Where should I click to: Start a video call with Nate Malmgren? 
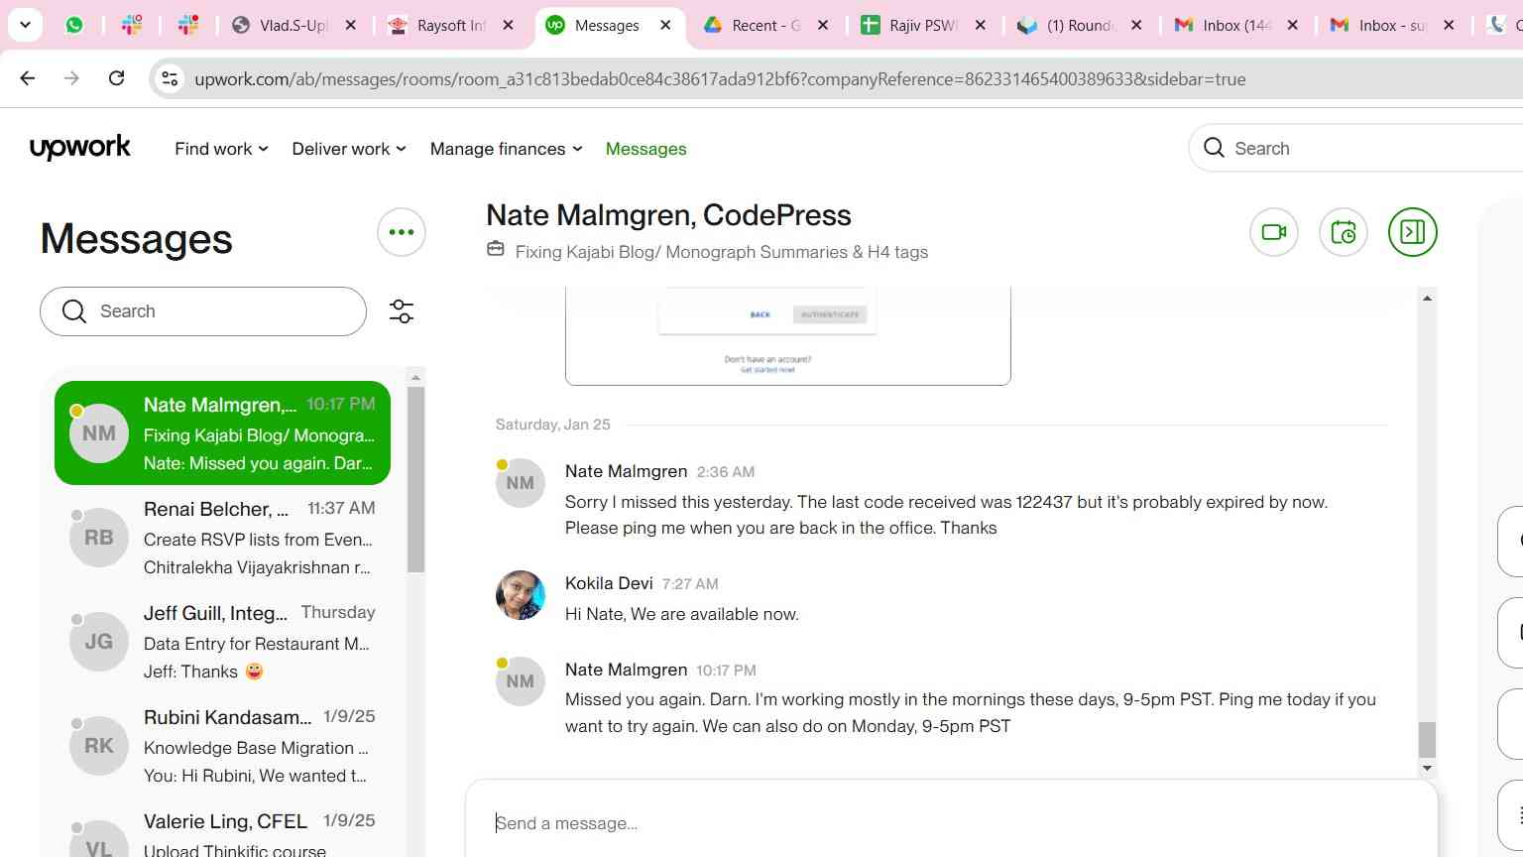pyautogui.click(x=1274, y=232)
